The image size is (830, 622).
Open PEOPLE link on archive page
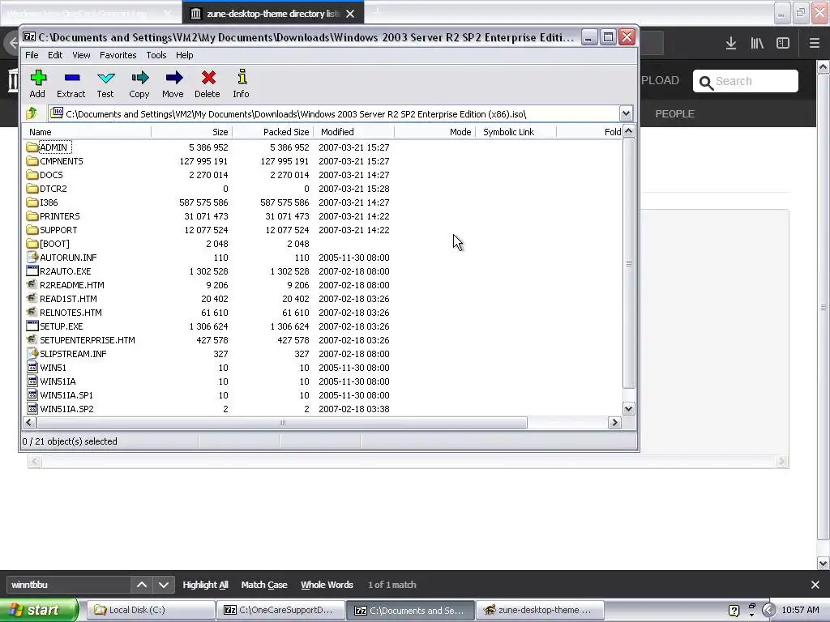[674, 113]
